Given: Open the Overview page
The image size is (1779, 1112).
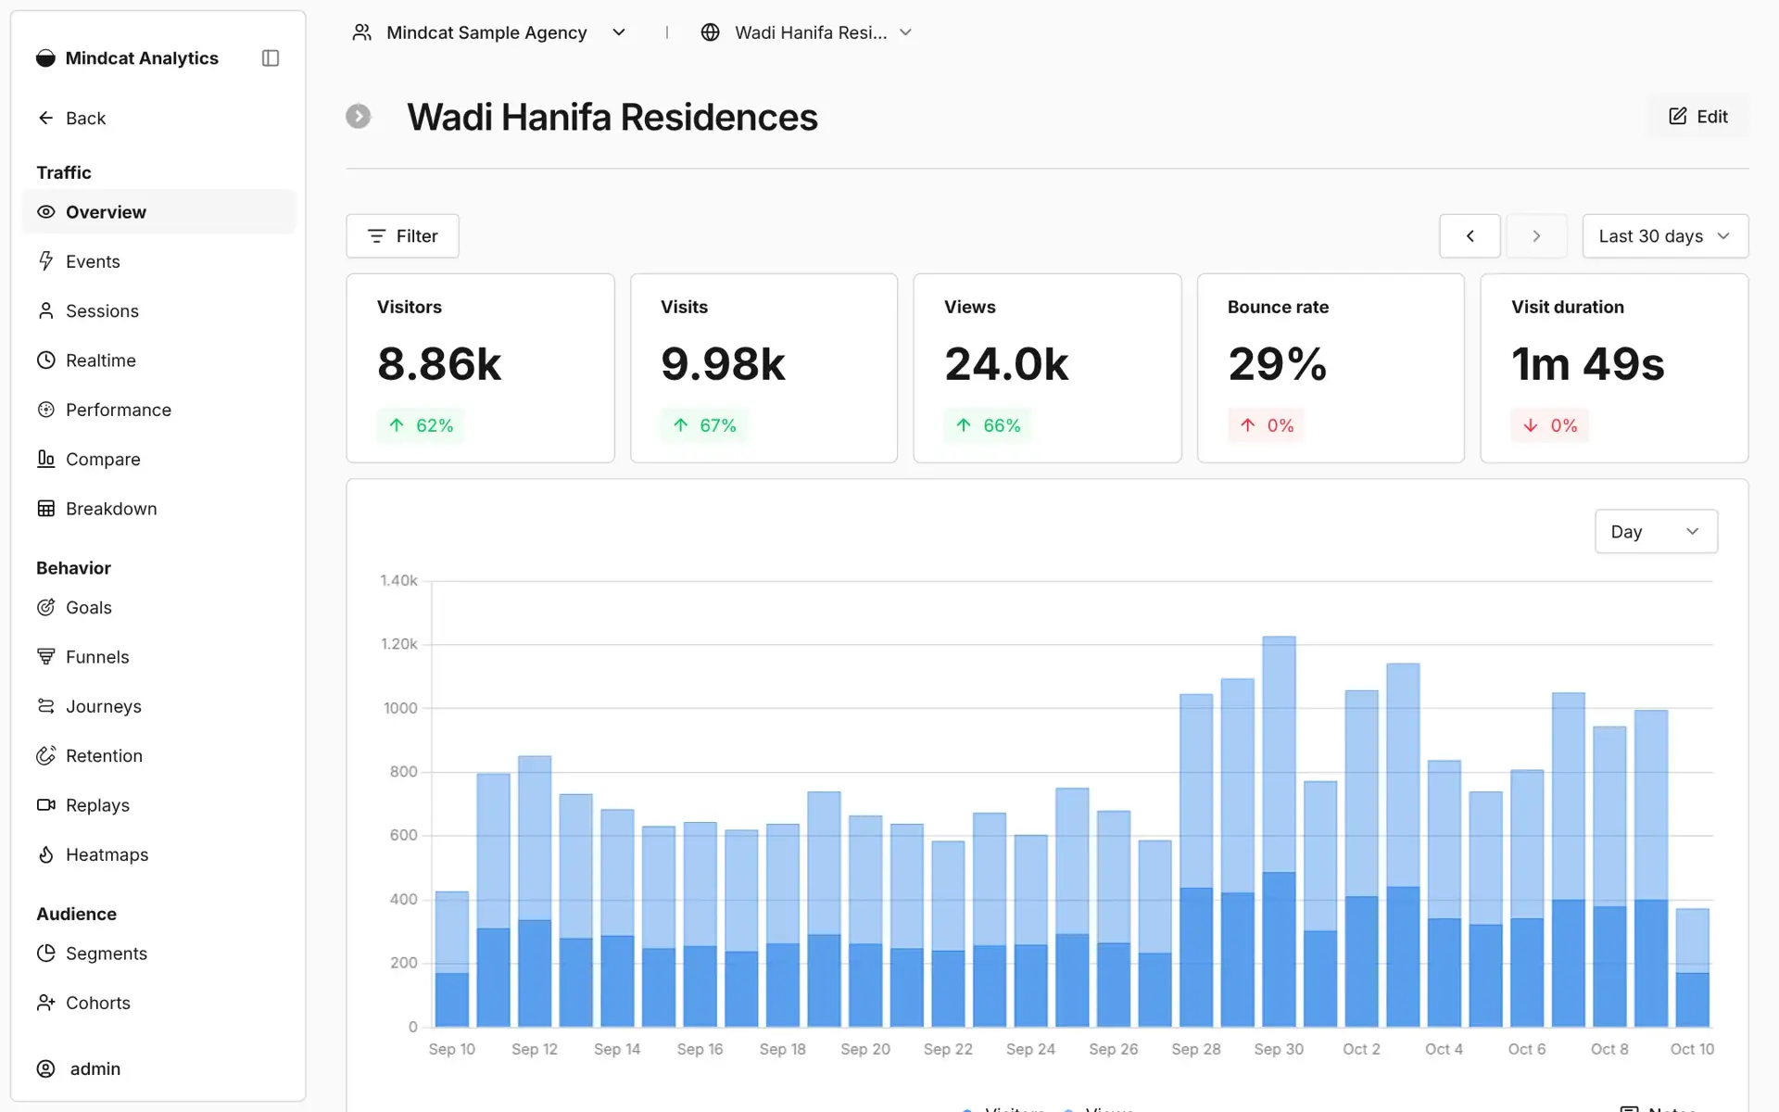Looking at the screenshot, I should [158, 212].
